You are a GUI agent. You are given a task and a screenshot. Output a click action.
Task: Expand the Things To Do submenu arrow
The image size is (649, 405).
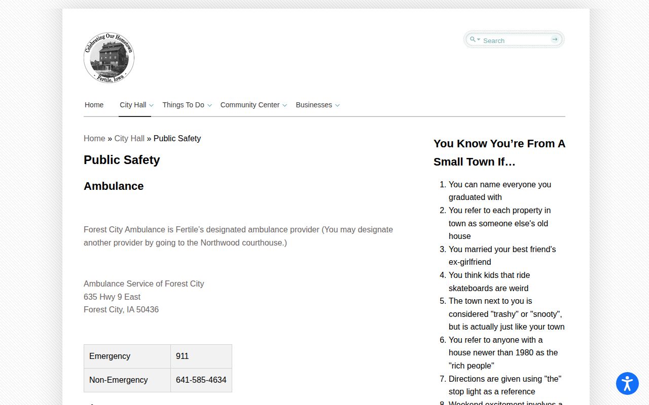click(209, 105)
